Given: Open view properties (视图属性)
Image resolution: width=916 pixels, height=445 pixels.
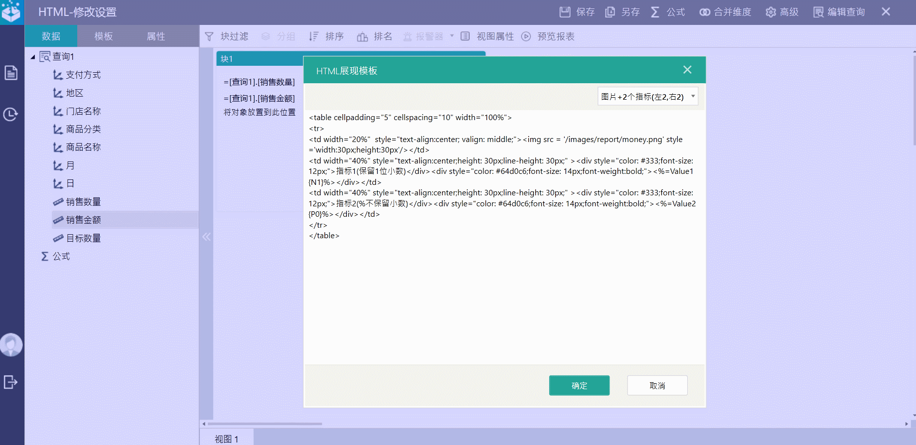Looking at the screenshot, I should [x=487, y=36].
